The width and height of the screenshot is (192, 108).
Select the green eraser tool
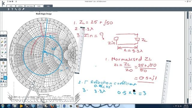(x=2, y=53)
